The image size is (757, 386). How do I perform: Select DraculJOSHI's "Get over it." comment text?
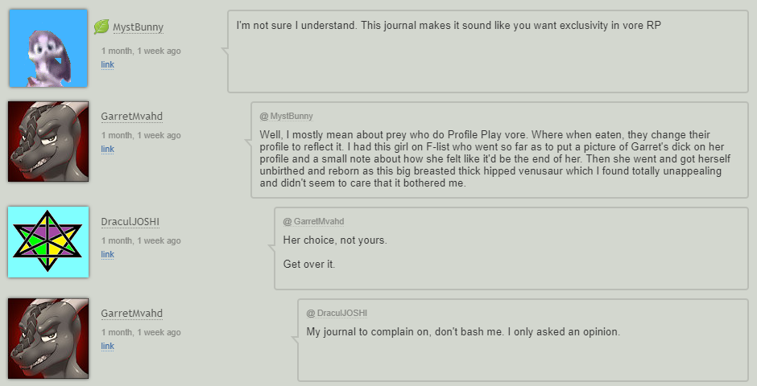pyautogui.click(x=309, y=264)
